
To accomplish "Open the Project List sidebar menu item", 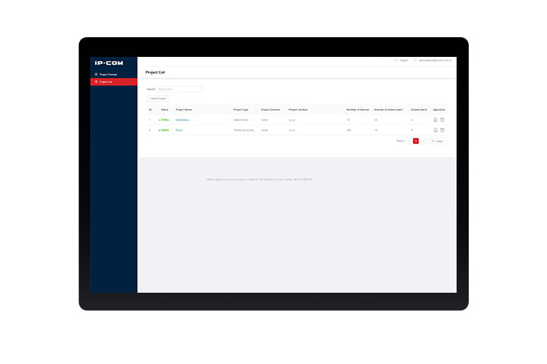I will (x=108, y=81).
